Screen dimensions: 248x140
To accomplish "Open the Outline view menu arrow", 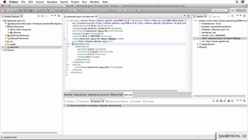I will 237,16.
